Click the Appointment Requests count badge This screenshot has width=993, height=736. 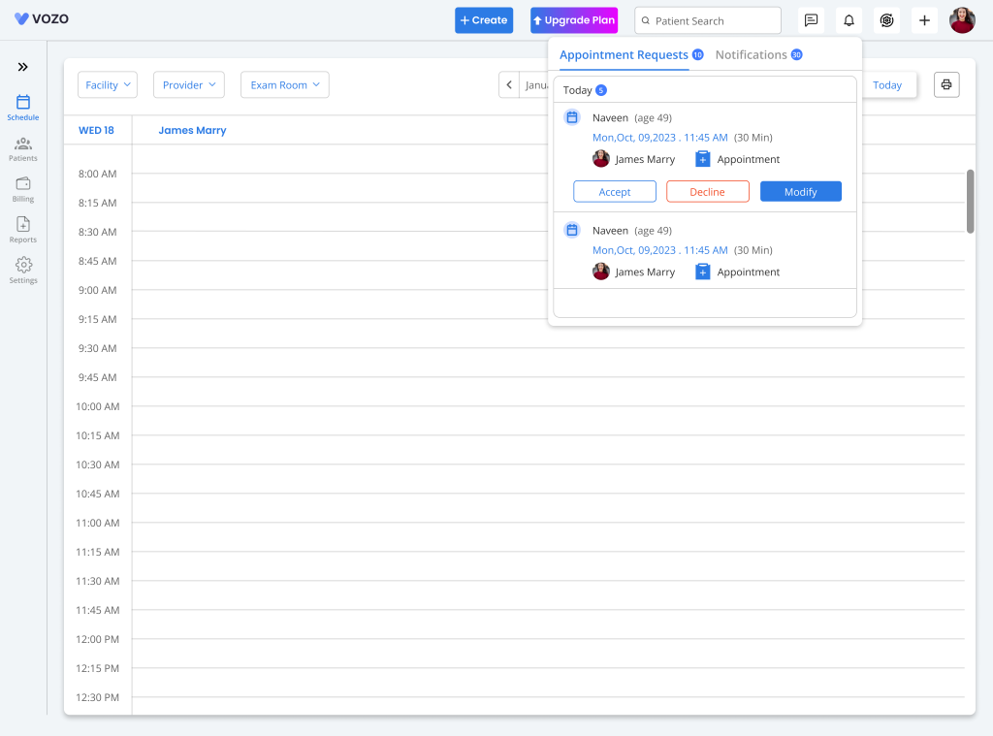697,54
